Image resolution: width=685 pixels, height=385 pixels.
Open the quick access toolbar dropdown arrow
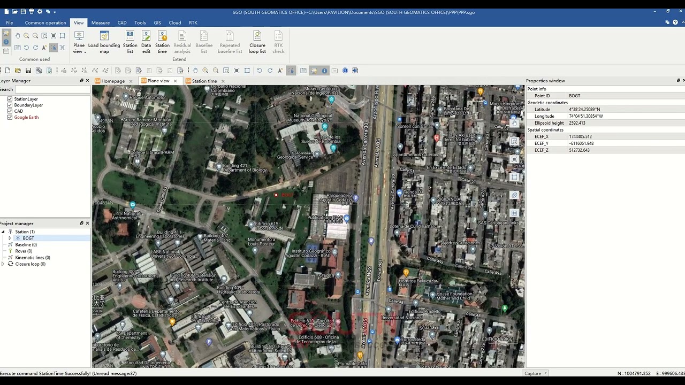click(55, 12)
